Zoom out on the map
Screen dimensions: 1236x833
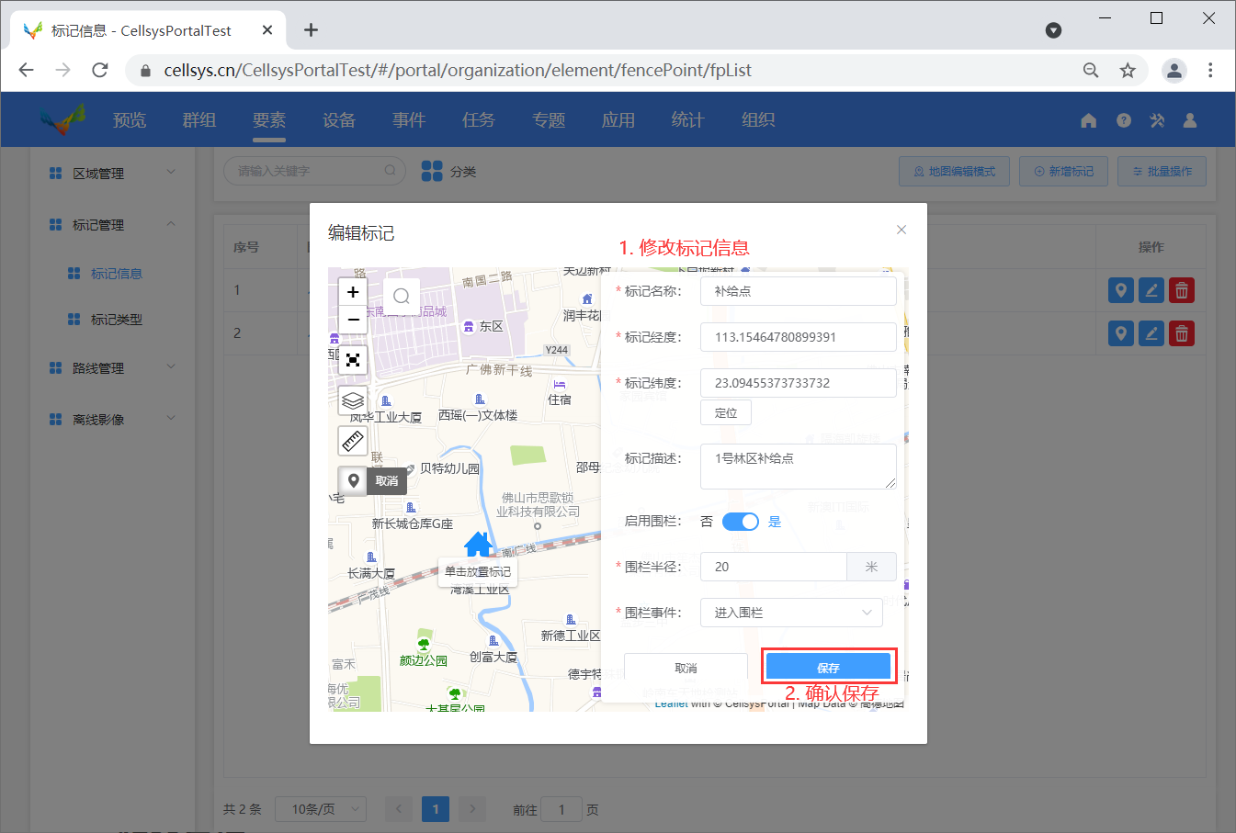point(353,320)
